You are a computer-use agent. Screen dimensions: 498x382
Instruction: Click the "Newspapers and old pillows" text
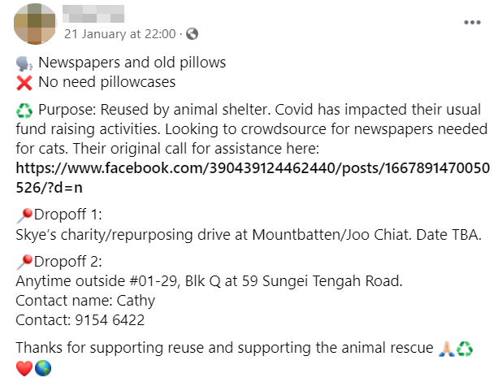coord(132,63)
